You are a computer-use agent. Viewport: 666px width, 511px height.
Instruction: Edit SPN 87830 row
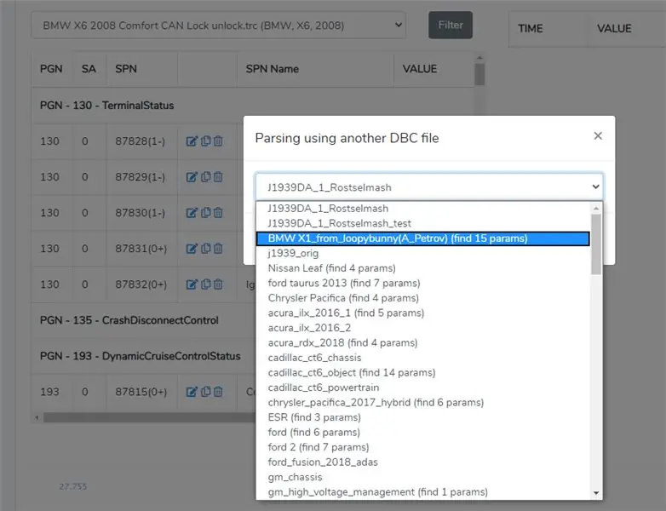coord(192,212)
